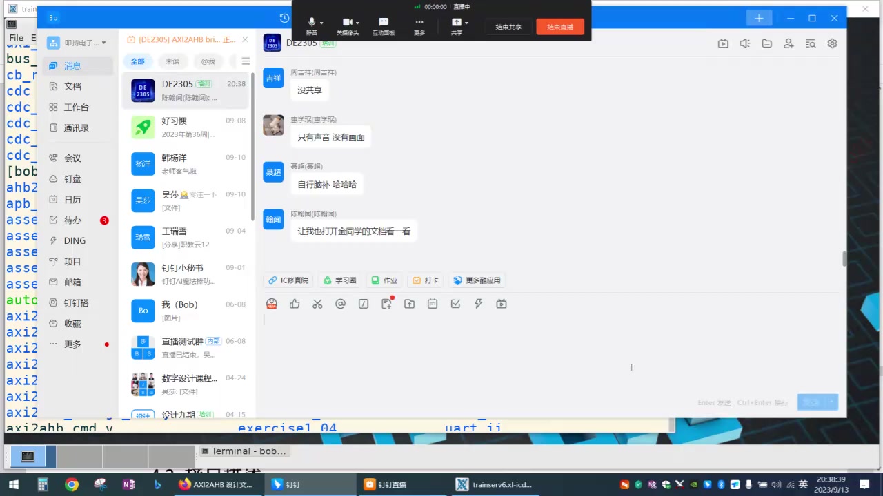Expand share options arrow beside 共享
Screen dimensions: 883x496
466,23
